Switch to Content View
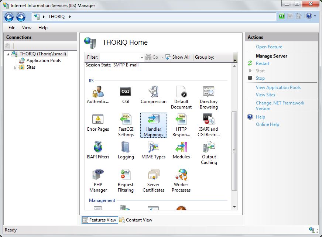 pyautogui.click(x=139, y=220)
